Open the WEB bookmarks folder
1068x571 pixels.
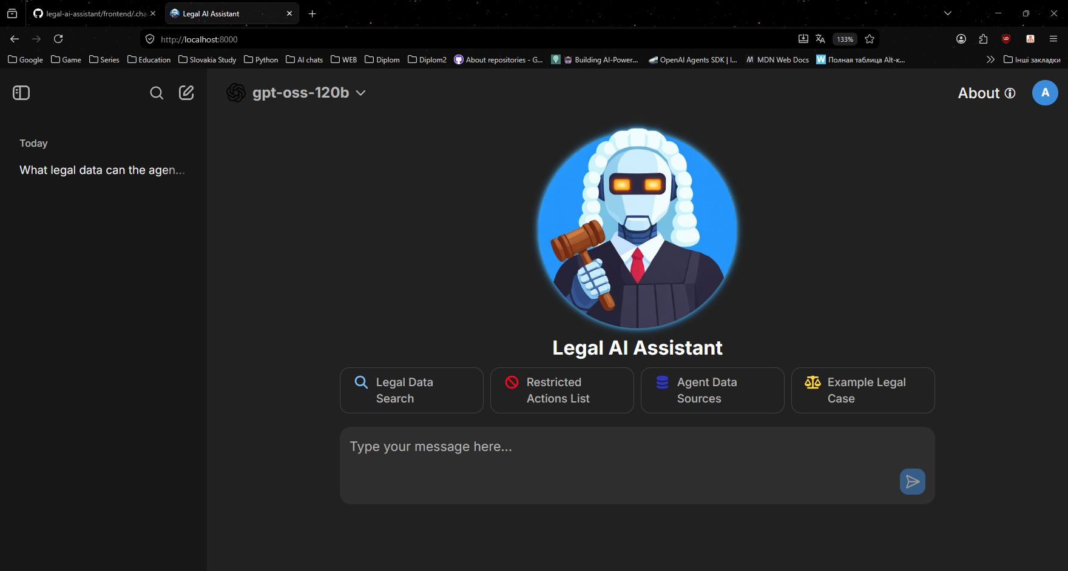(x=344, y=59)
